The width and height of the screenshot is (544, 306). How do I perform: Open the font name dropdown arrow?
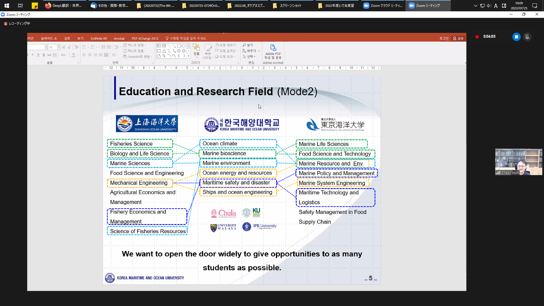(46, 47)
